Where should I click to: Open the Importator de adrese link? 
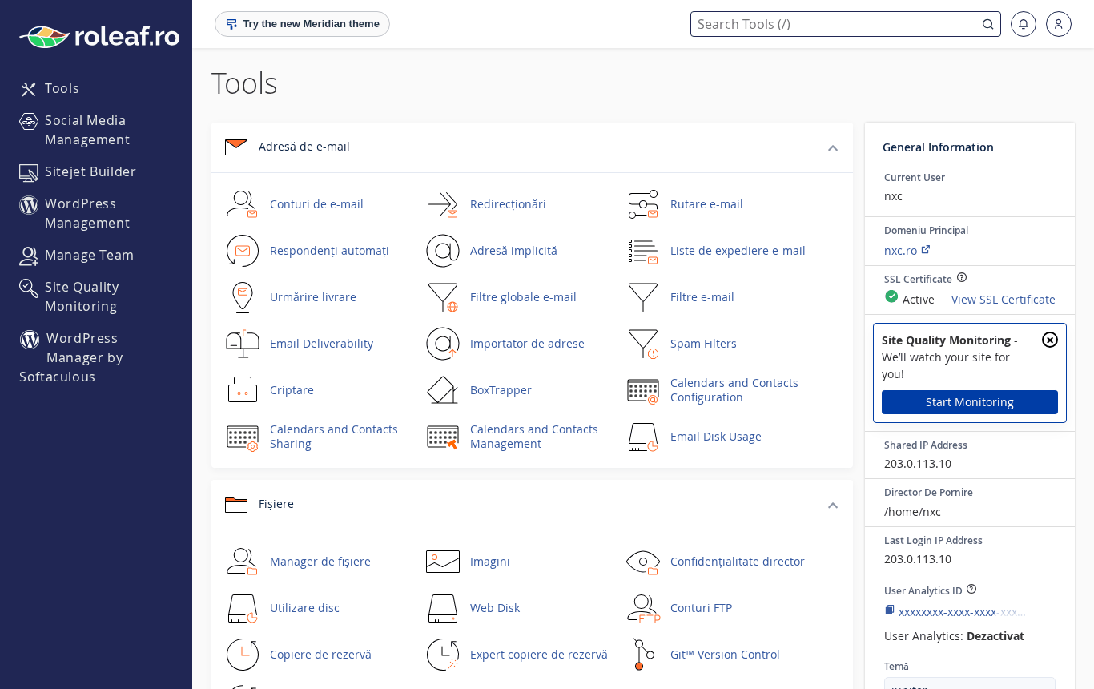click(527, 344)
